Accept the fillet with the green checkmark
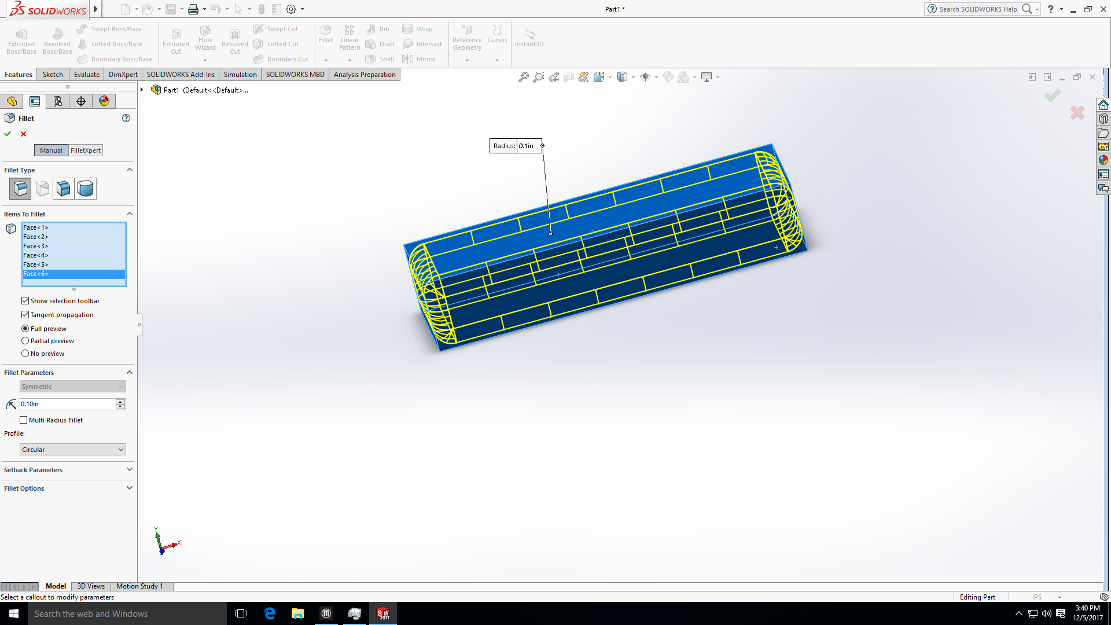1111x625 pixels. point(8,134)
